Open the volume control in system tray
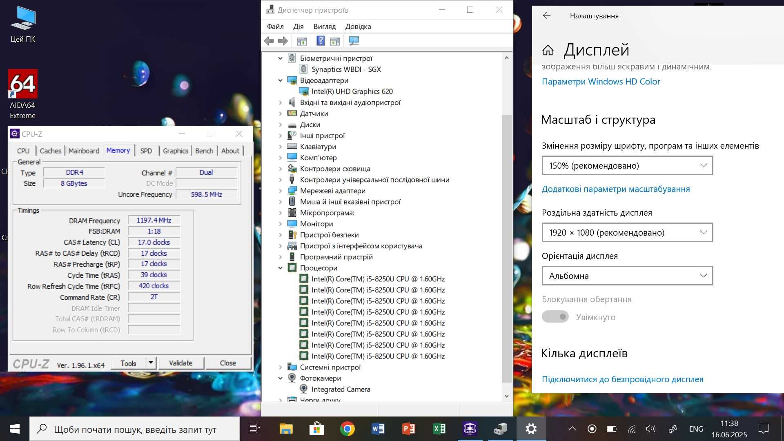Image resolution: width=784 pixels, height=441 pixels. [x=651, y=429]
